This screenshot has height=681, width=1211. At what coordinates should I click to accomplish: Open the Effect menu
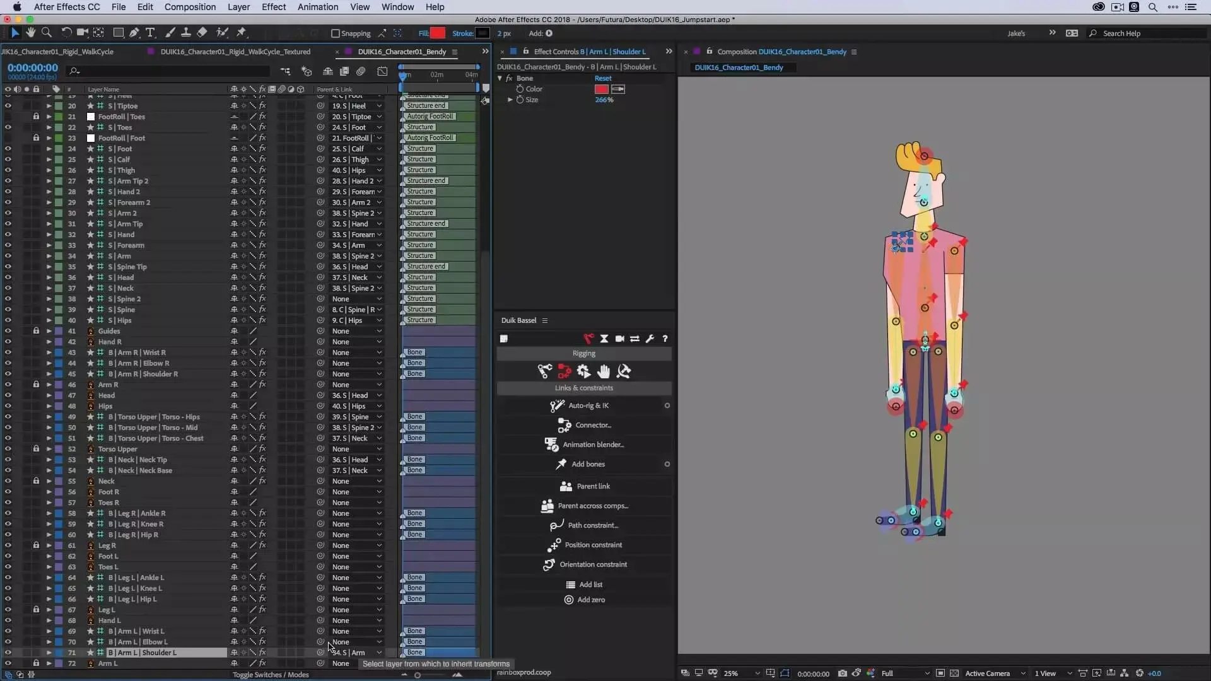[x=274, y=7]
